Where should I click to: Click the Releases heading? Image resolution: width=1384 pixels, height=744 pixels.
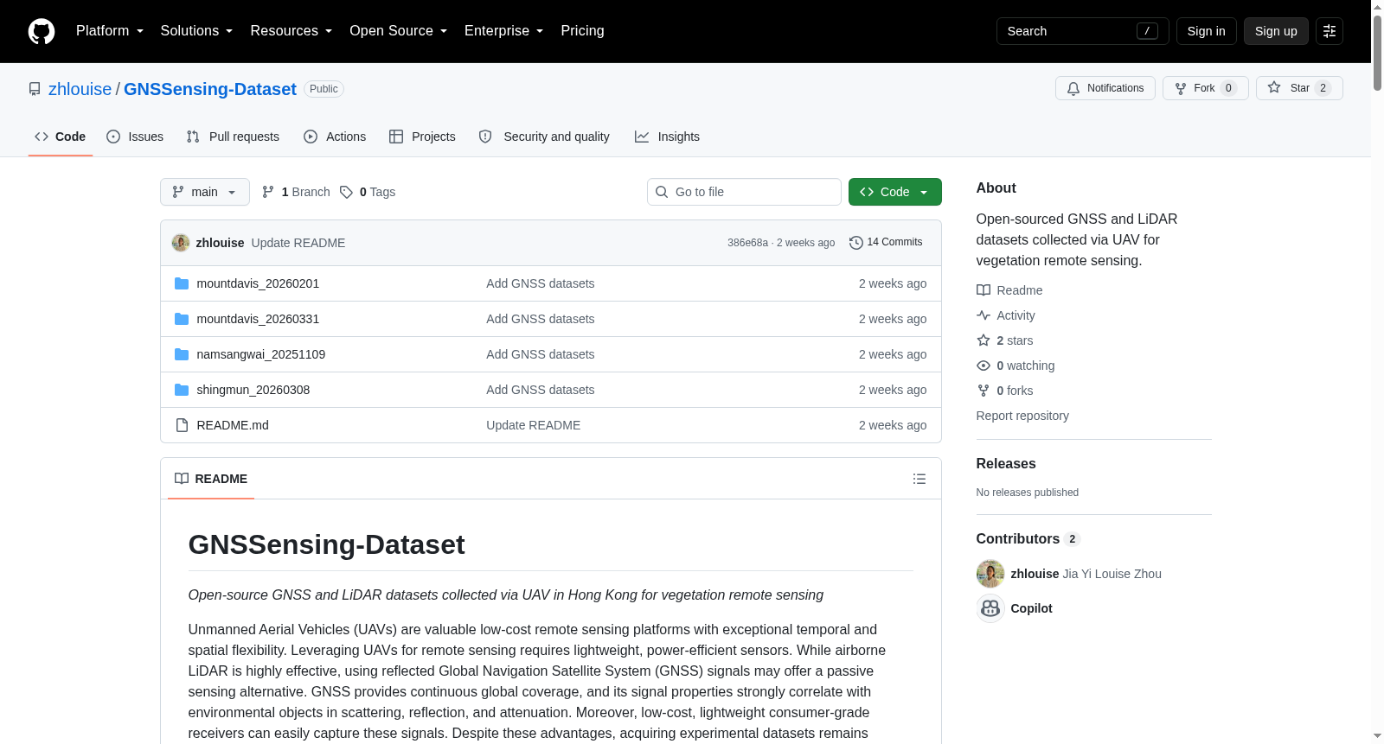(x=1006, y=464)
